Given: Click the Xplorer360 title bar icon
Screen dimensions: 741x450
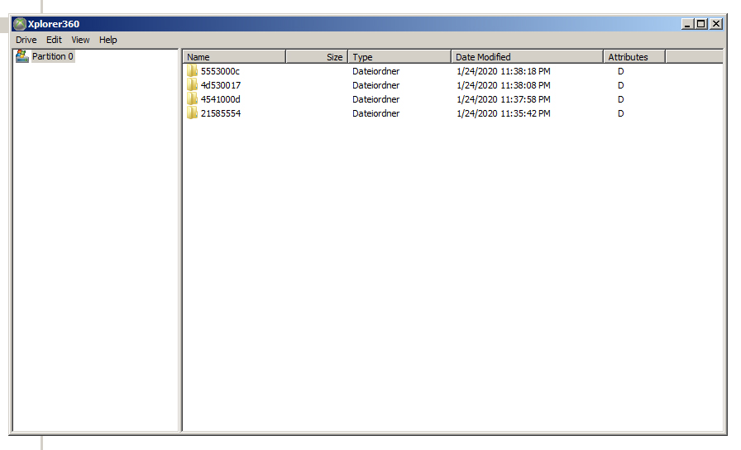Looking at the screenshot, I should tap(20, 24).
